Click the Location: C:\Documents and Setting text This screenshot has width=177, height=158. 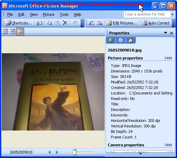click(142, 93)
